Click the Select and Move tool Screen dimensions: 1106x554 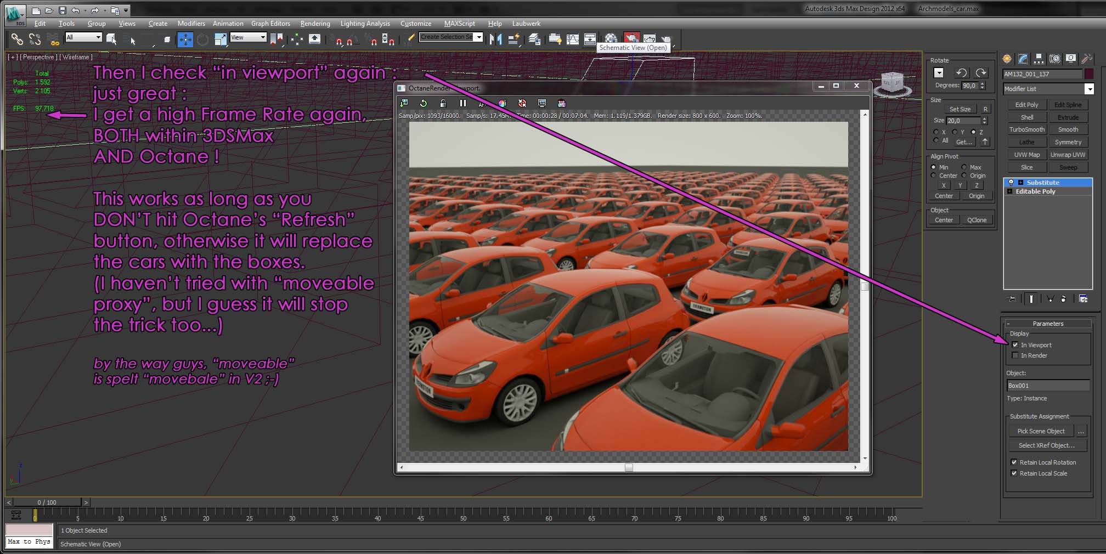185,39
